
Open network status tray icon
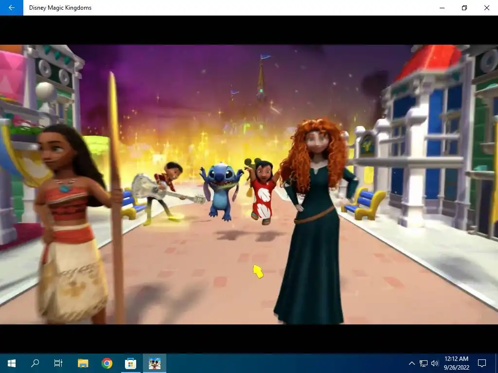click(x=424, y=363)
